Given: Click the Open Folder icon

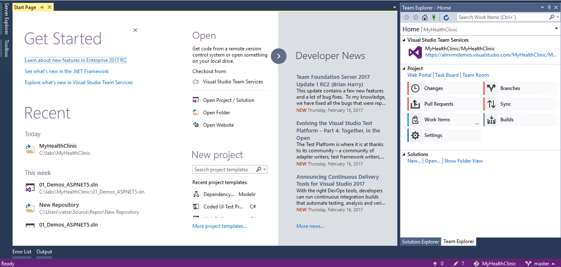Looking at the screenshot, I should (x=196, y=113).
